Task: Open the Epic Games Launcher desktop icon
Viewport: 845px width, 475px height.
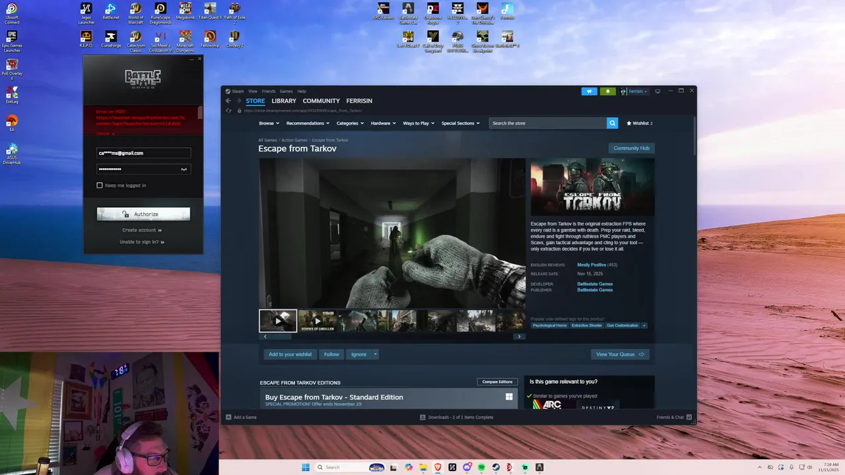Action: pos(12,41)
